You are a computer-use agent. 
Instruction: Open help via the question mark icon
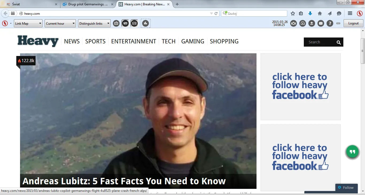point(330,23)
